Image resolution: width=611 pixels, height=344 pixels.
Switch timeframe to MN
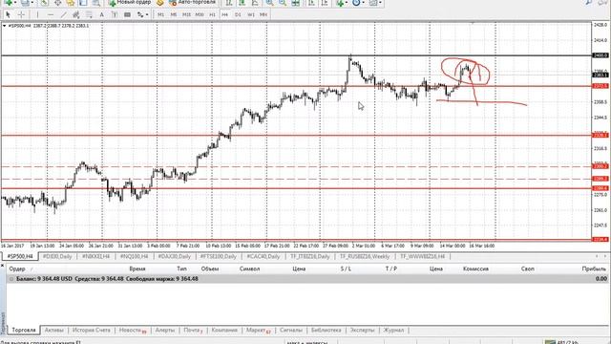tap(263, 14)
